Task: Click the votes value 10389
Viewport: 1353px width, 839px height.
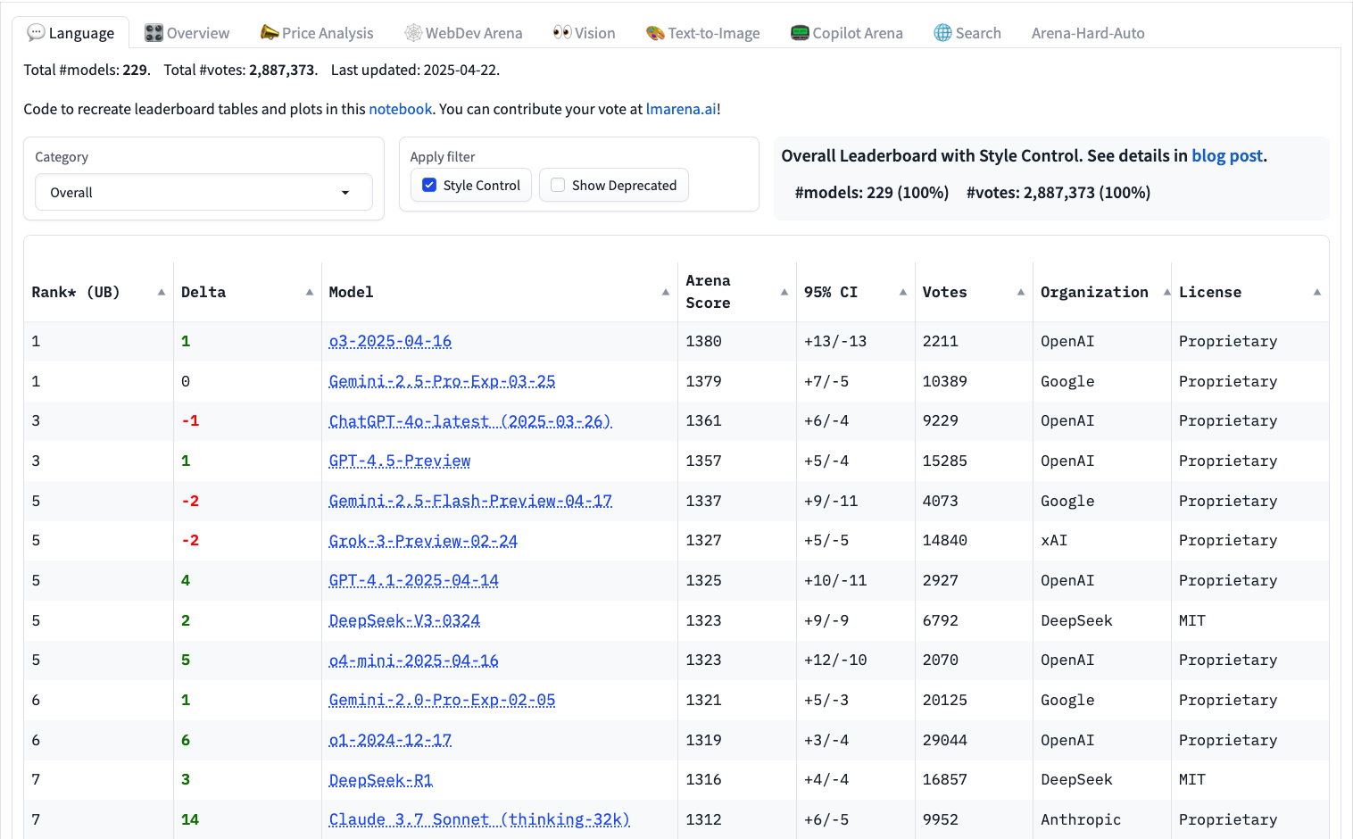Action: (945, 381)
